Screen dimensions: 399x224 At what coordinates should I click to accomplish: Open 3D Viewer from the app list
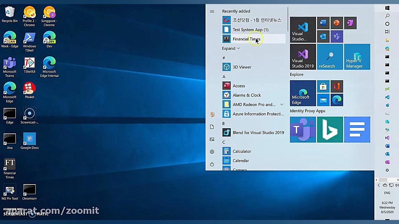pyautogui.click(x=242, y=67)
